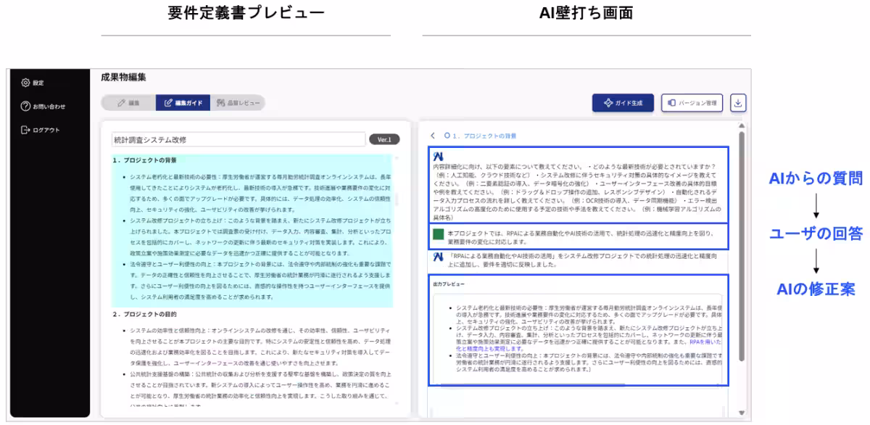Click the 1．プロジェクトの背景 breadcrumb link
The width and height of the screenshot is (870, 425).
click(x=480, y=136)
